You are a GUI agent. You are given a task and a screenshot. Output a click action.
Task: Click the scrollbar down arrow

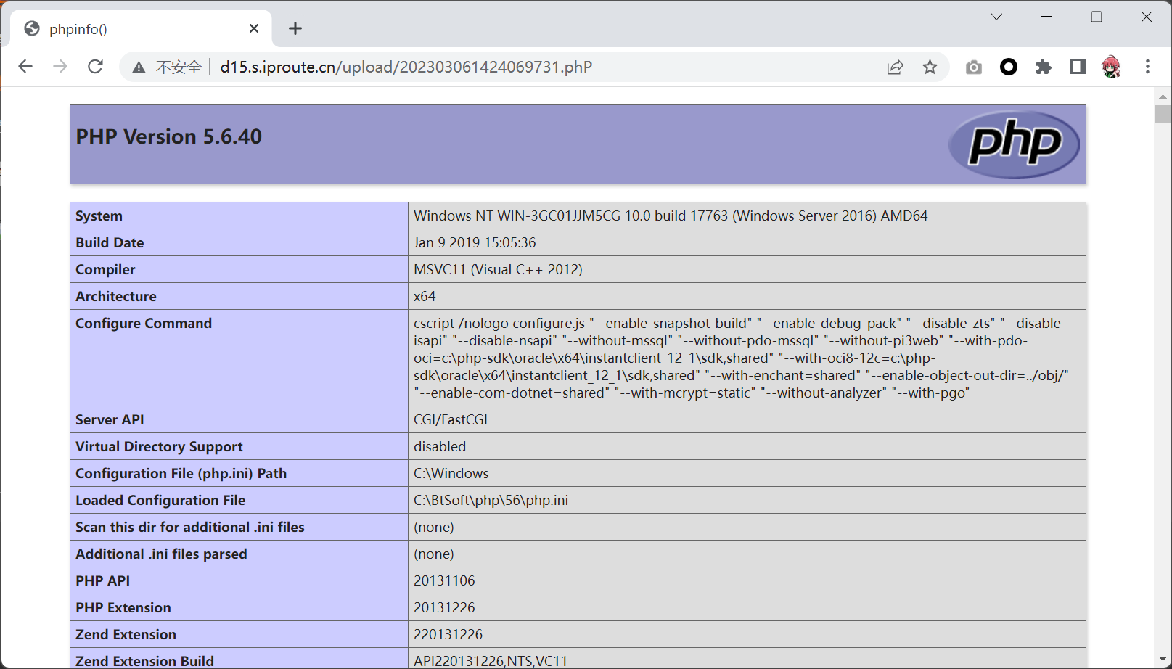point(1163,659)
